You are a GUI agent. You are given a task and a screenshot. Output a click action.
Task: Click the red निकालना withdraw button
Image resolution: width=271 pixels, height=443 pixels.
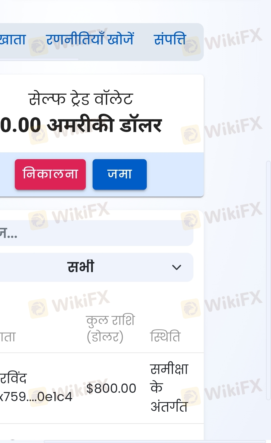coord(50,174)
